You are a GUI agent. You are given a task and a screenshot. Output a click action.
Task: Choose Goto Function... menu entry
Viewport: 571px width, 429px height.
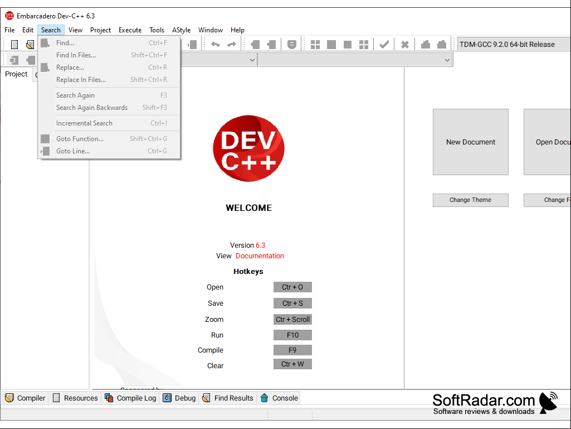tap(109, 138)
